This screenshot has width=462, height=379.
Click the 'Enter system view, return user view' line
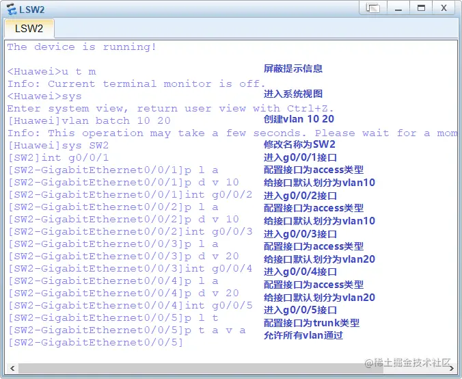[171, 109]
